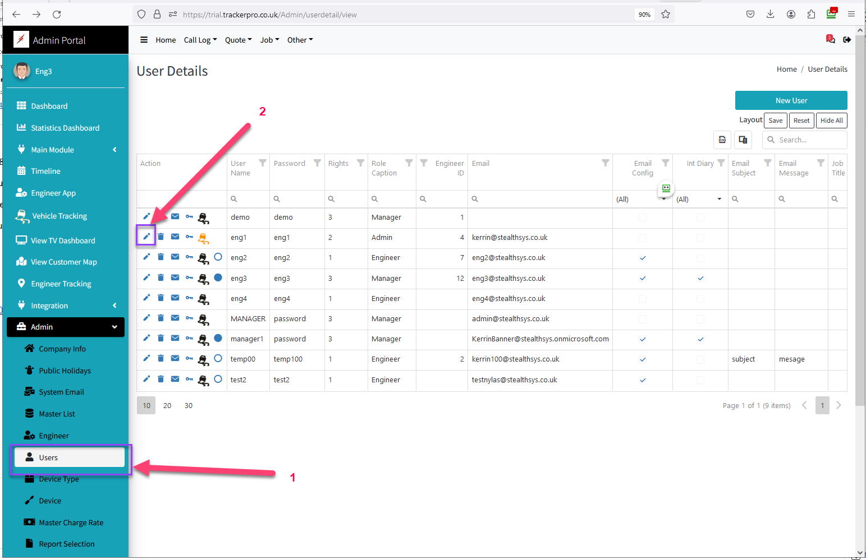Click the trash icon for manager1
Viewport: 866px width, 560px height.
[x=161, y=338]
